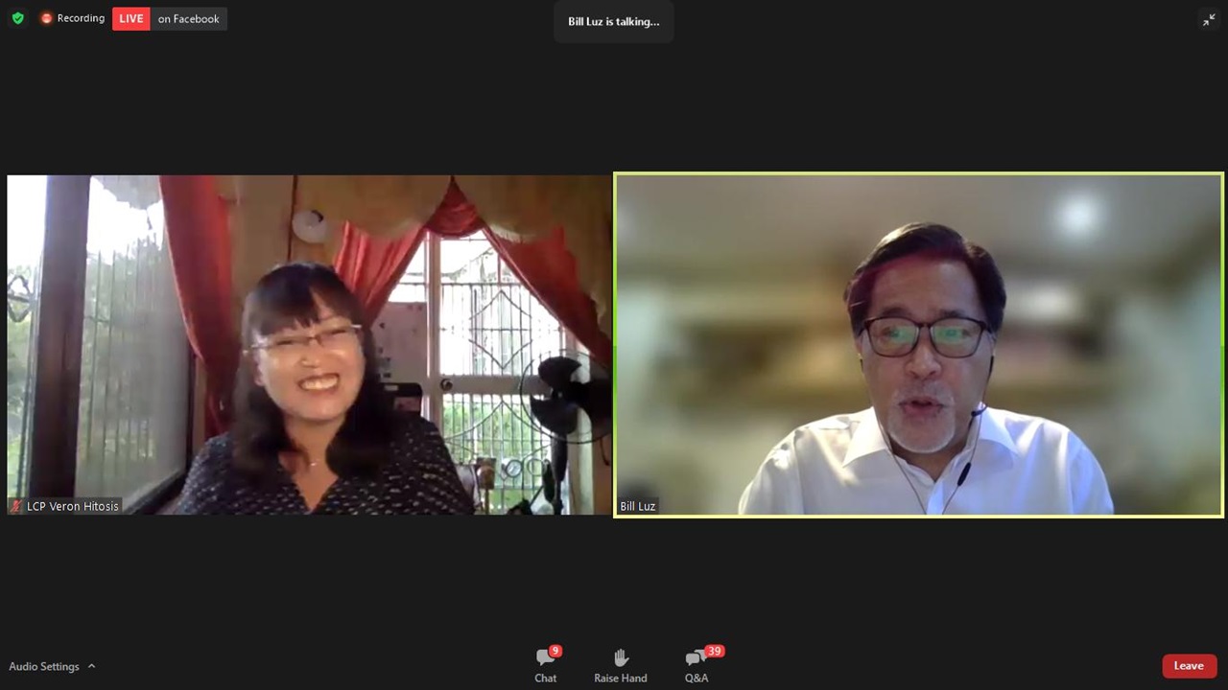This screenshot has height=690, width=1228.
Task: Click the green encryption shield icon
Action: (17, 18)
